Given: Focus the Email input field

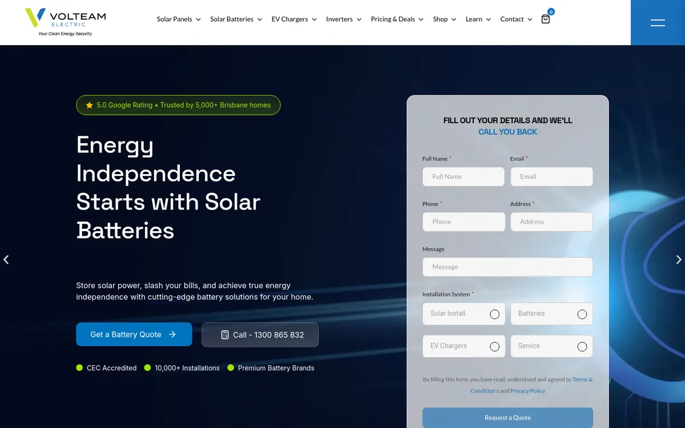Looking at the screenshot, I should [551, 176].
